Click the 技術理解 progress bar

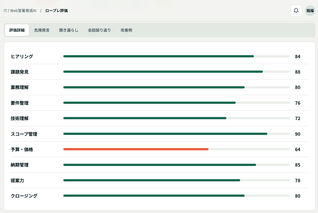(177, 118)
